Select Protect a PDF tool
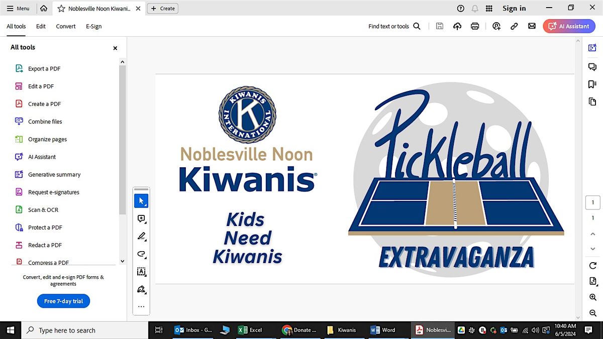The height and width of the screenshot is (339, 603). [45, 227]
